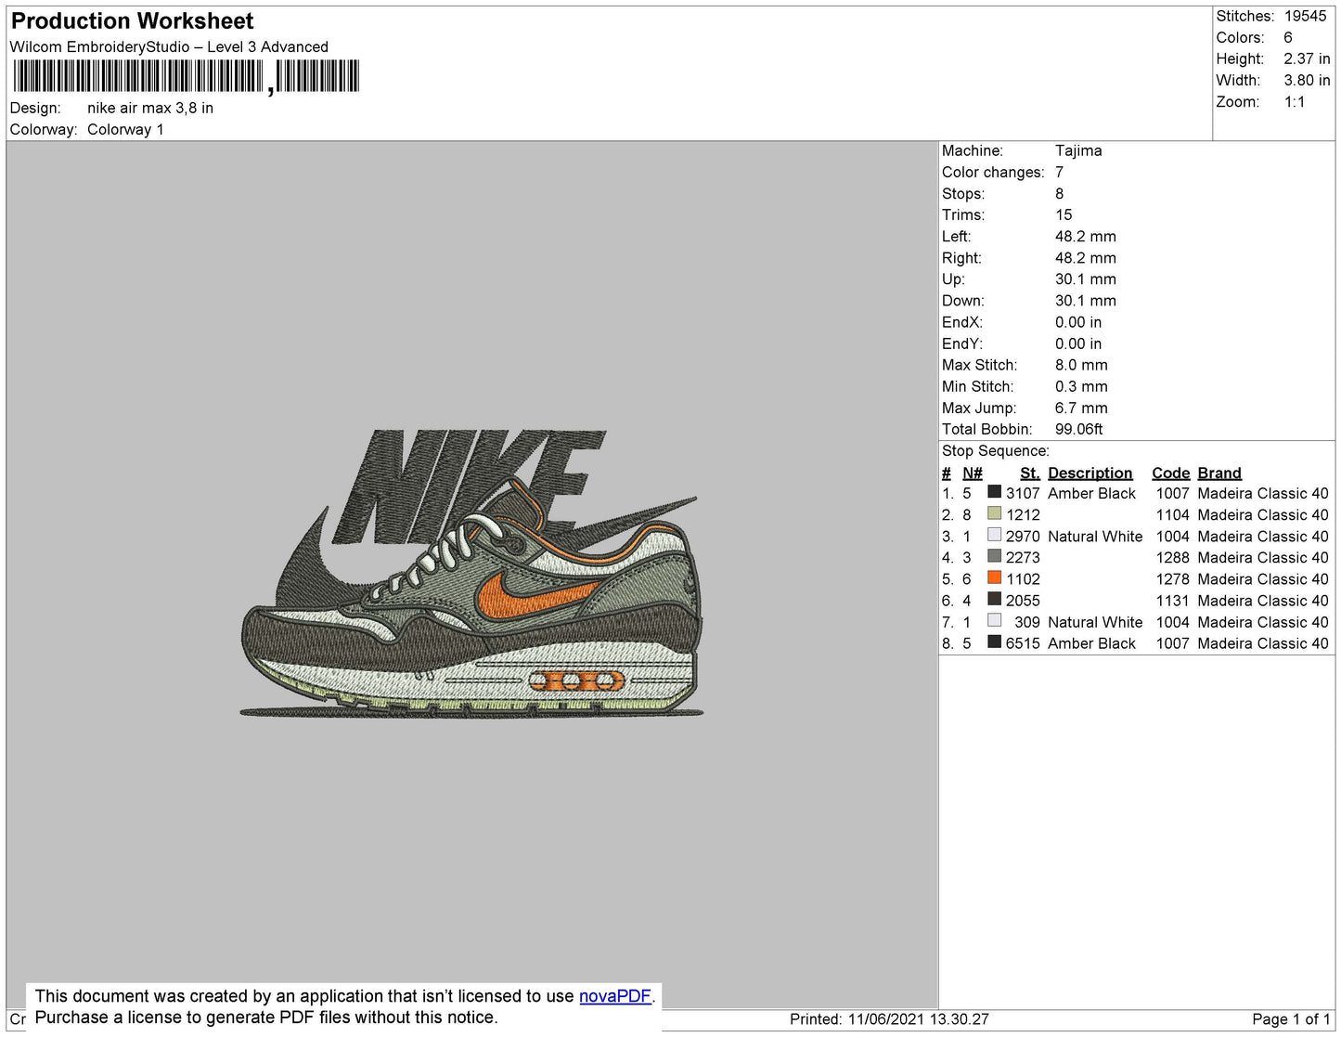Select the Up value 30.1 mm

(x=1086, y=279)
